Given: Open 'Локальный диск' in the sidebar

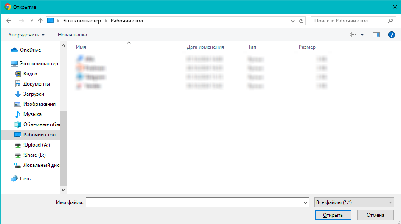Looking at the screenshot, I should click(41, 165).
